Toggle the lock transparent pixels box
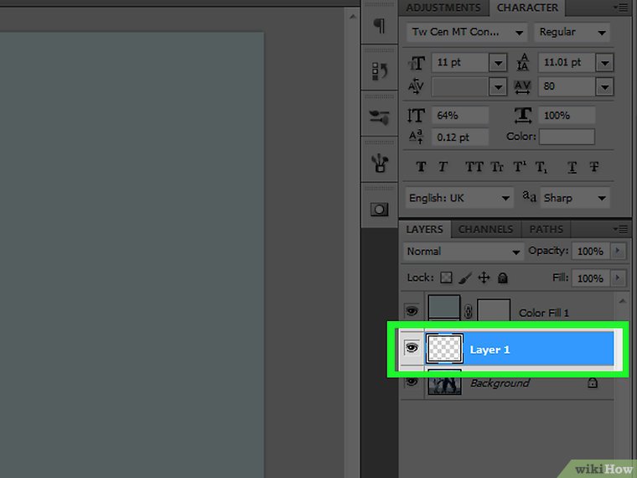Screen dimensions: 637x478 point(447,278)
